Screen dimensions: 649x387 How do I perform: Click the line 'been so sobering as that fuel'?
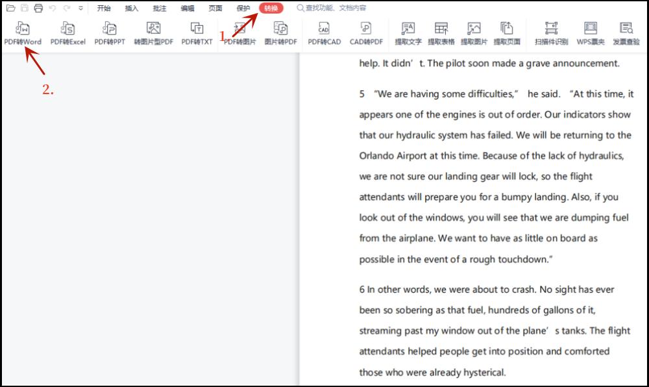[x=477, y=310]
